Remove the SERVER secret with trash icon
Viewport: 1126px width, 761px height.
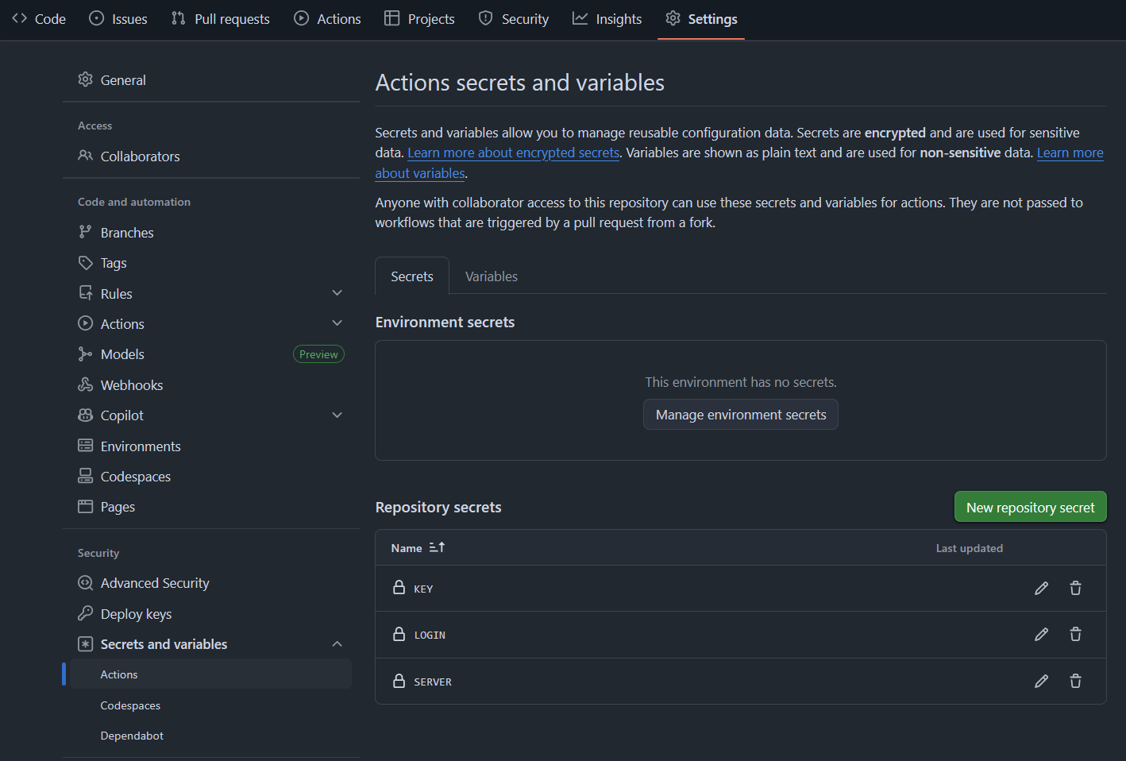(1075, 682)
